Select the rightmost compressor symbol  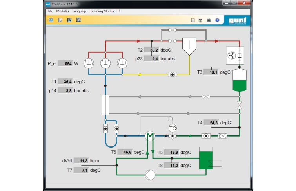click(x=122, y=63)
